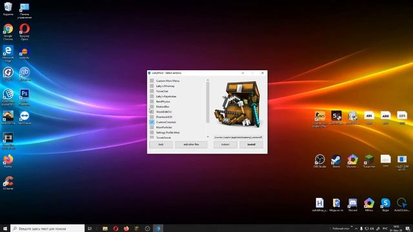Select the Firefox desktop icon
The image size is (413, 232).
8,161
